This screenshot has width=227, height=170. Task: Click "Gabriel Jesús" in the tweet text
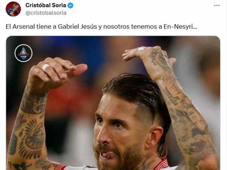click(x=78, y=27)
